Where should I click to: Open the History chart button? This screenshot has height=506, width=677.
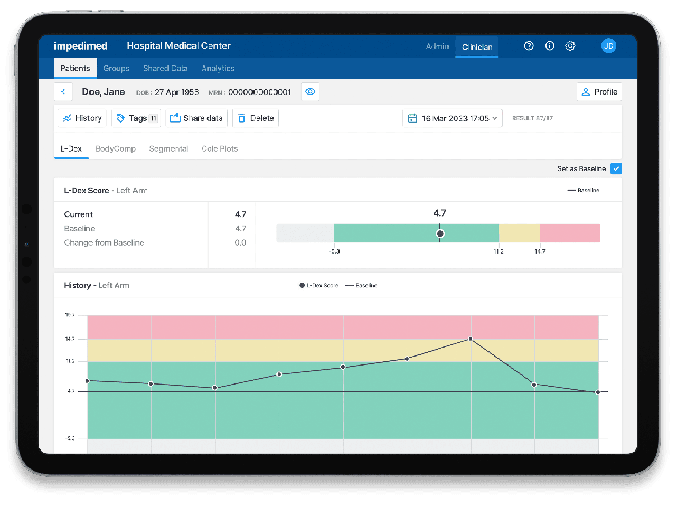tap(82, 118)
